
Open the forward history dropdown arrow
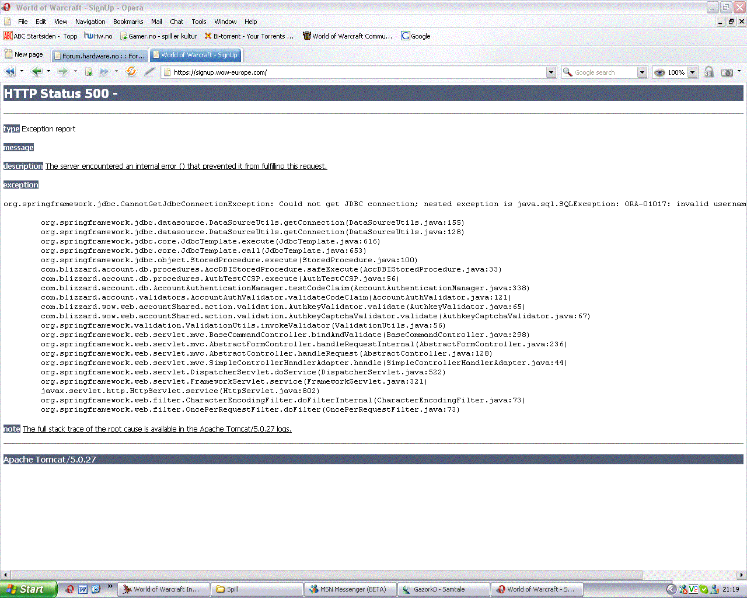point(74,71)
